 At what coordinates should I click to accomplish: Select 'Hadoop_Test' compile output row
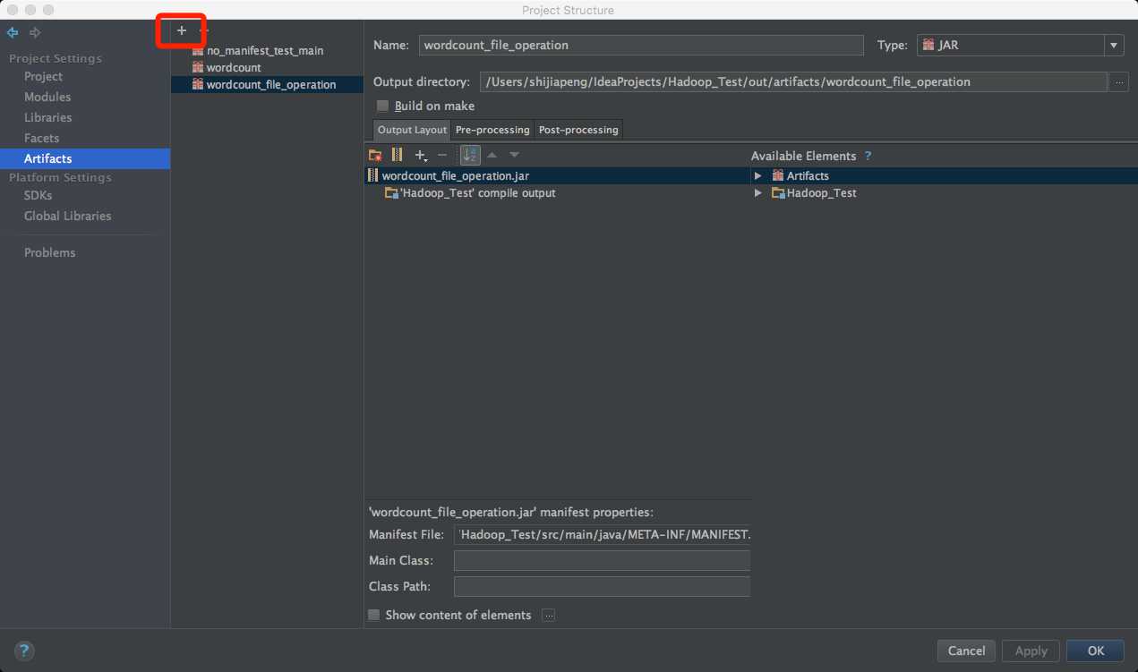click(x=557, y=192)
